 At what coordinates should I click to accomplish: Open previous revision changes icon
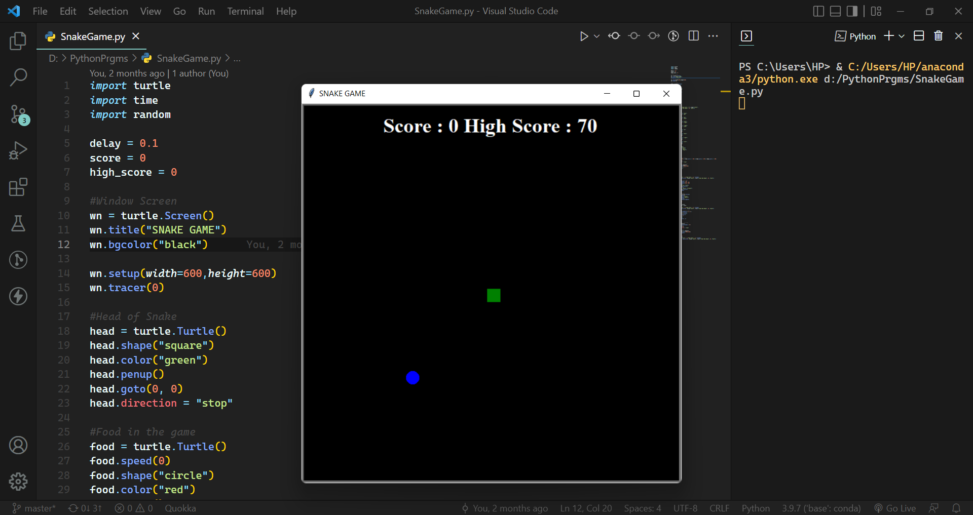coord(614,36)
